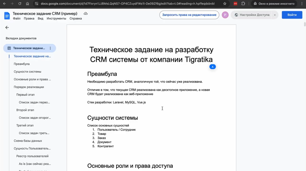Screen dimensions: 306x171
Task: Open site info icon in address bar
Action: pos(36,4)
